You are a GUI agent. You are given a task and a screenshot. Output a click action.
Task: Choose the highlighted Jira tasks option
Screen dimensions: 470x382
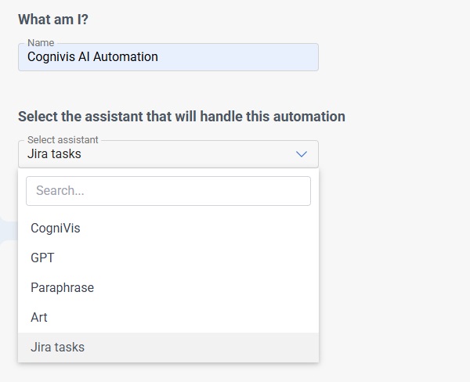[57, 347]
